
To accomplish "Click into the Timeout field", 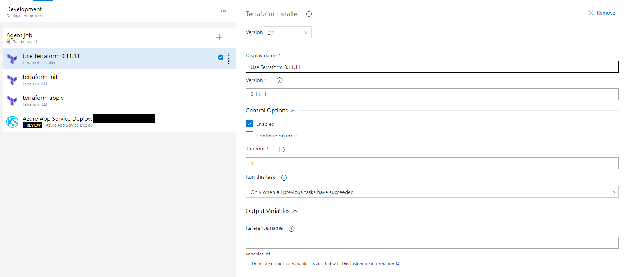I will [x=432, y=163].
